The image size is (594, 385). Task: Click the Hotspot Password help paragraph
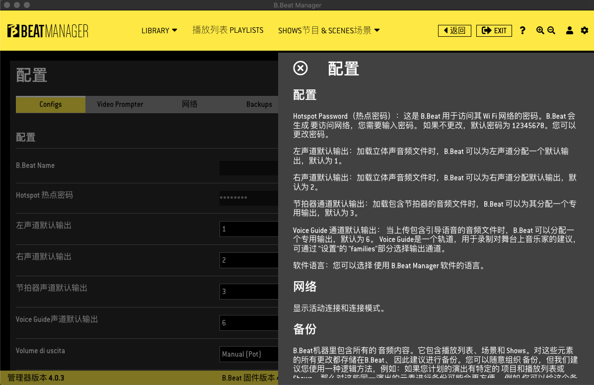click(x=435, y=125)
